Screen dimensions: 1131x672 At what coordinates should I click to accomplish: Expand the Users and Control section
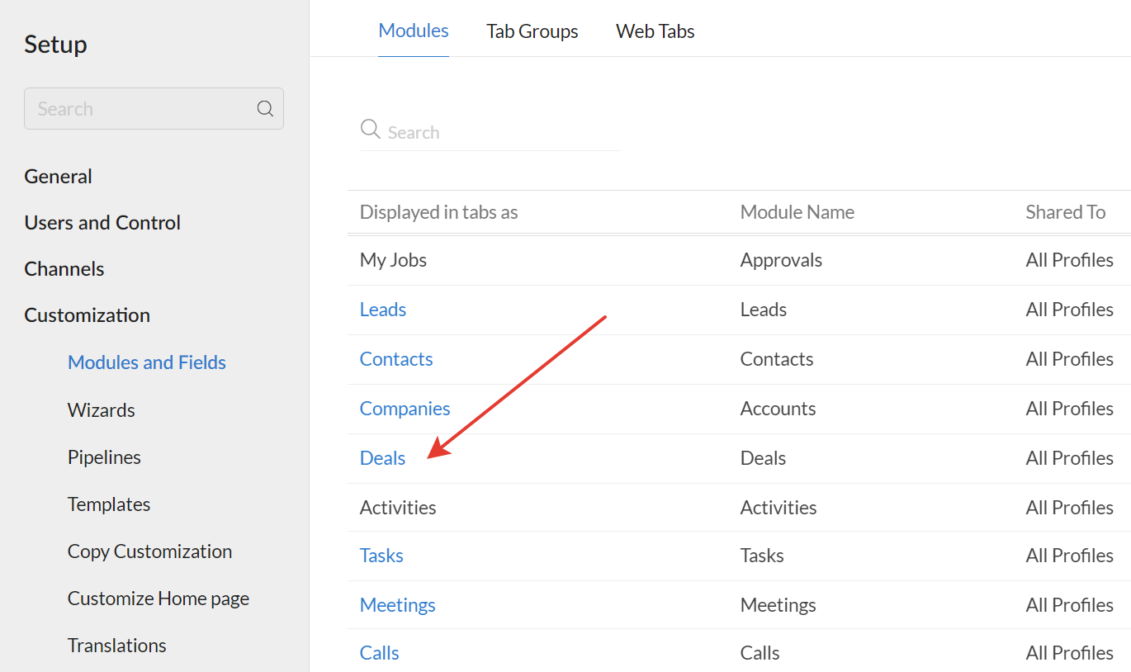click(102, 222)
